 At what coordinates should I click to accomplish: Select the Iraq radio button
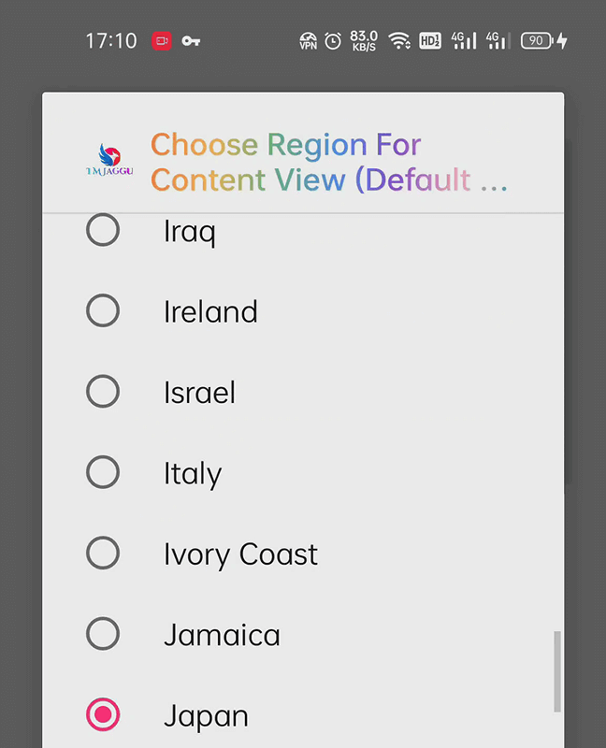[103, 230]
